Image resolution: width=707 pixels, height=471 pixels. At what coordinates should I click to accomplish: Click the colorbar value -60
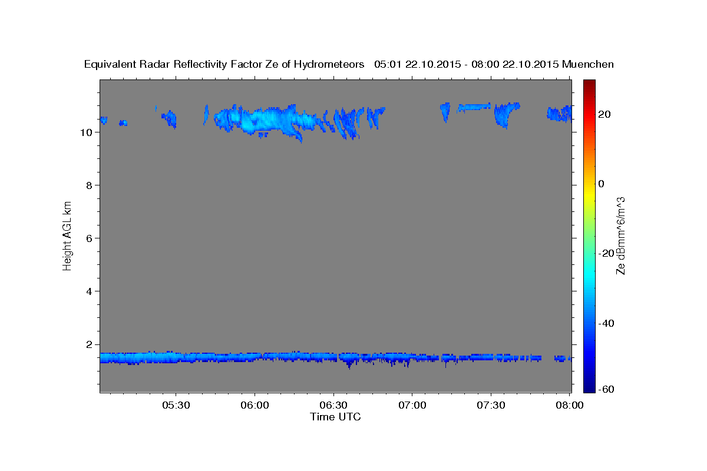pyautogui.click(x=606, y=389)
